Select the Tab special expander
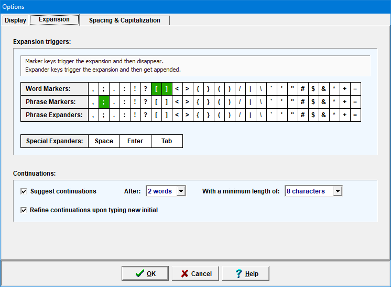 [167, 141]
